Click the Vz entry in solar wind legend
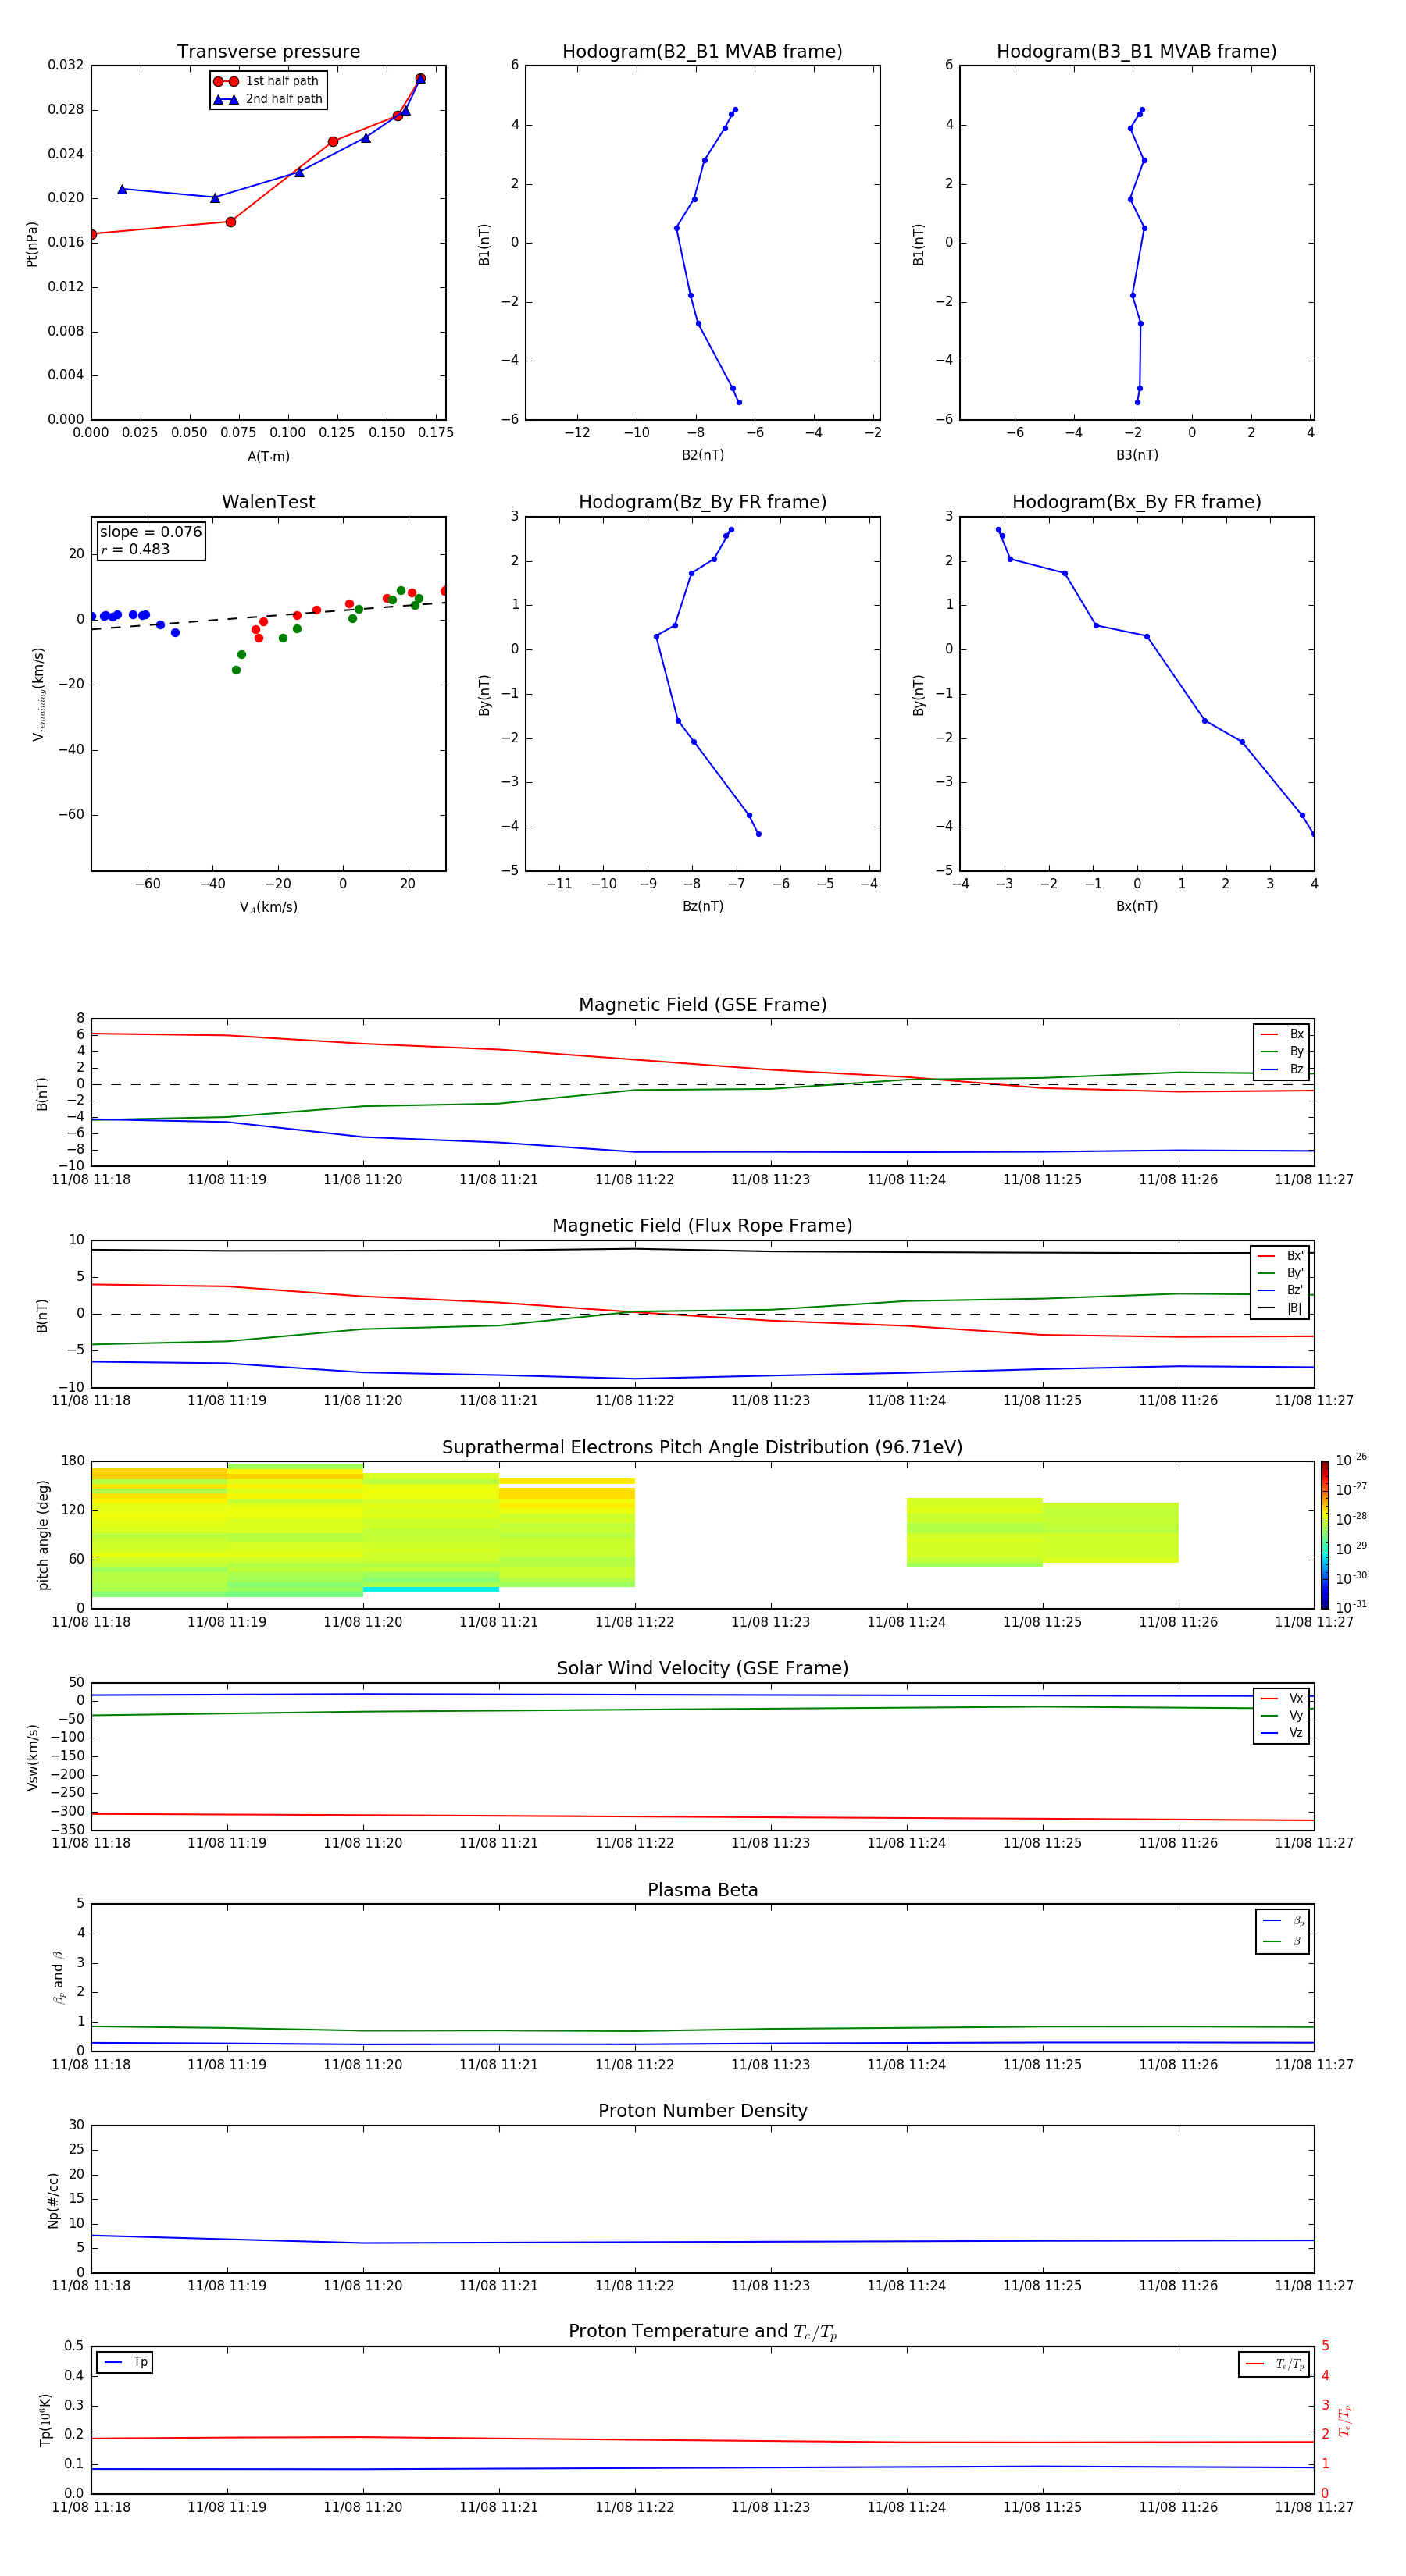 point(1282,1733)
